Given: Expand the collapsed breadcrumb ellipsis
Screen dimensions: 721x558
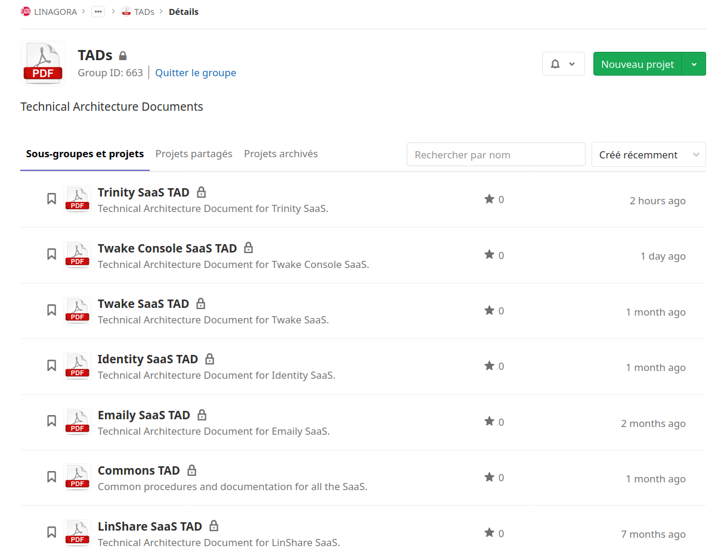Looking at the screenshot, I should [98, 11].
